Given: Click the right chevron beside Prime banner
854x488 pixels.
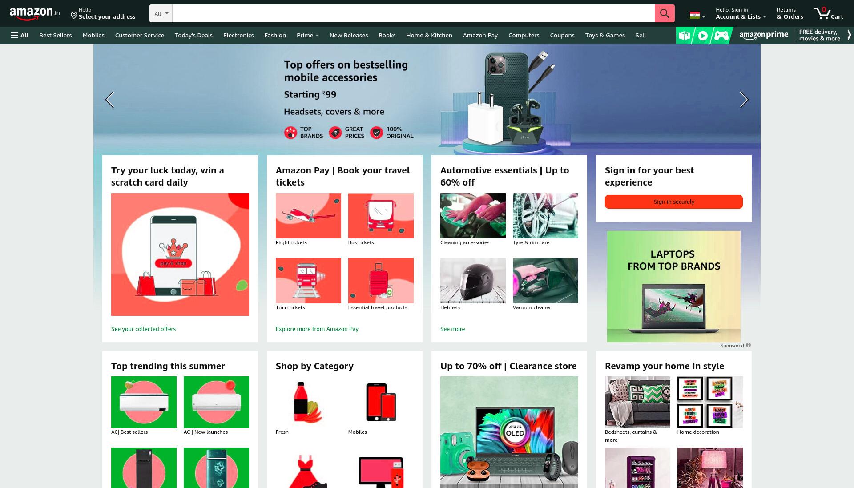Looking at the screenshot, I should [849, 35].
